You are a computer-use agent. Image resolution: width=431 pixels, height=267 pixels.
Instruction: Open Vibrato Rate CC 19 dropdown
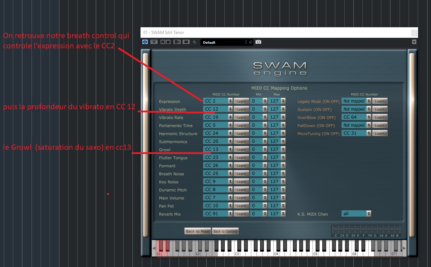click(x=218, y=117)
